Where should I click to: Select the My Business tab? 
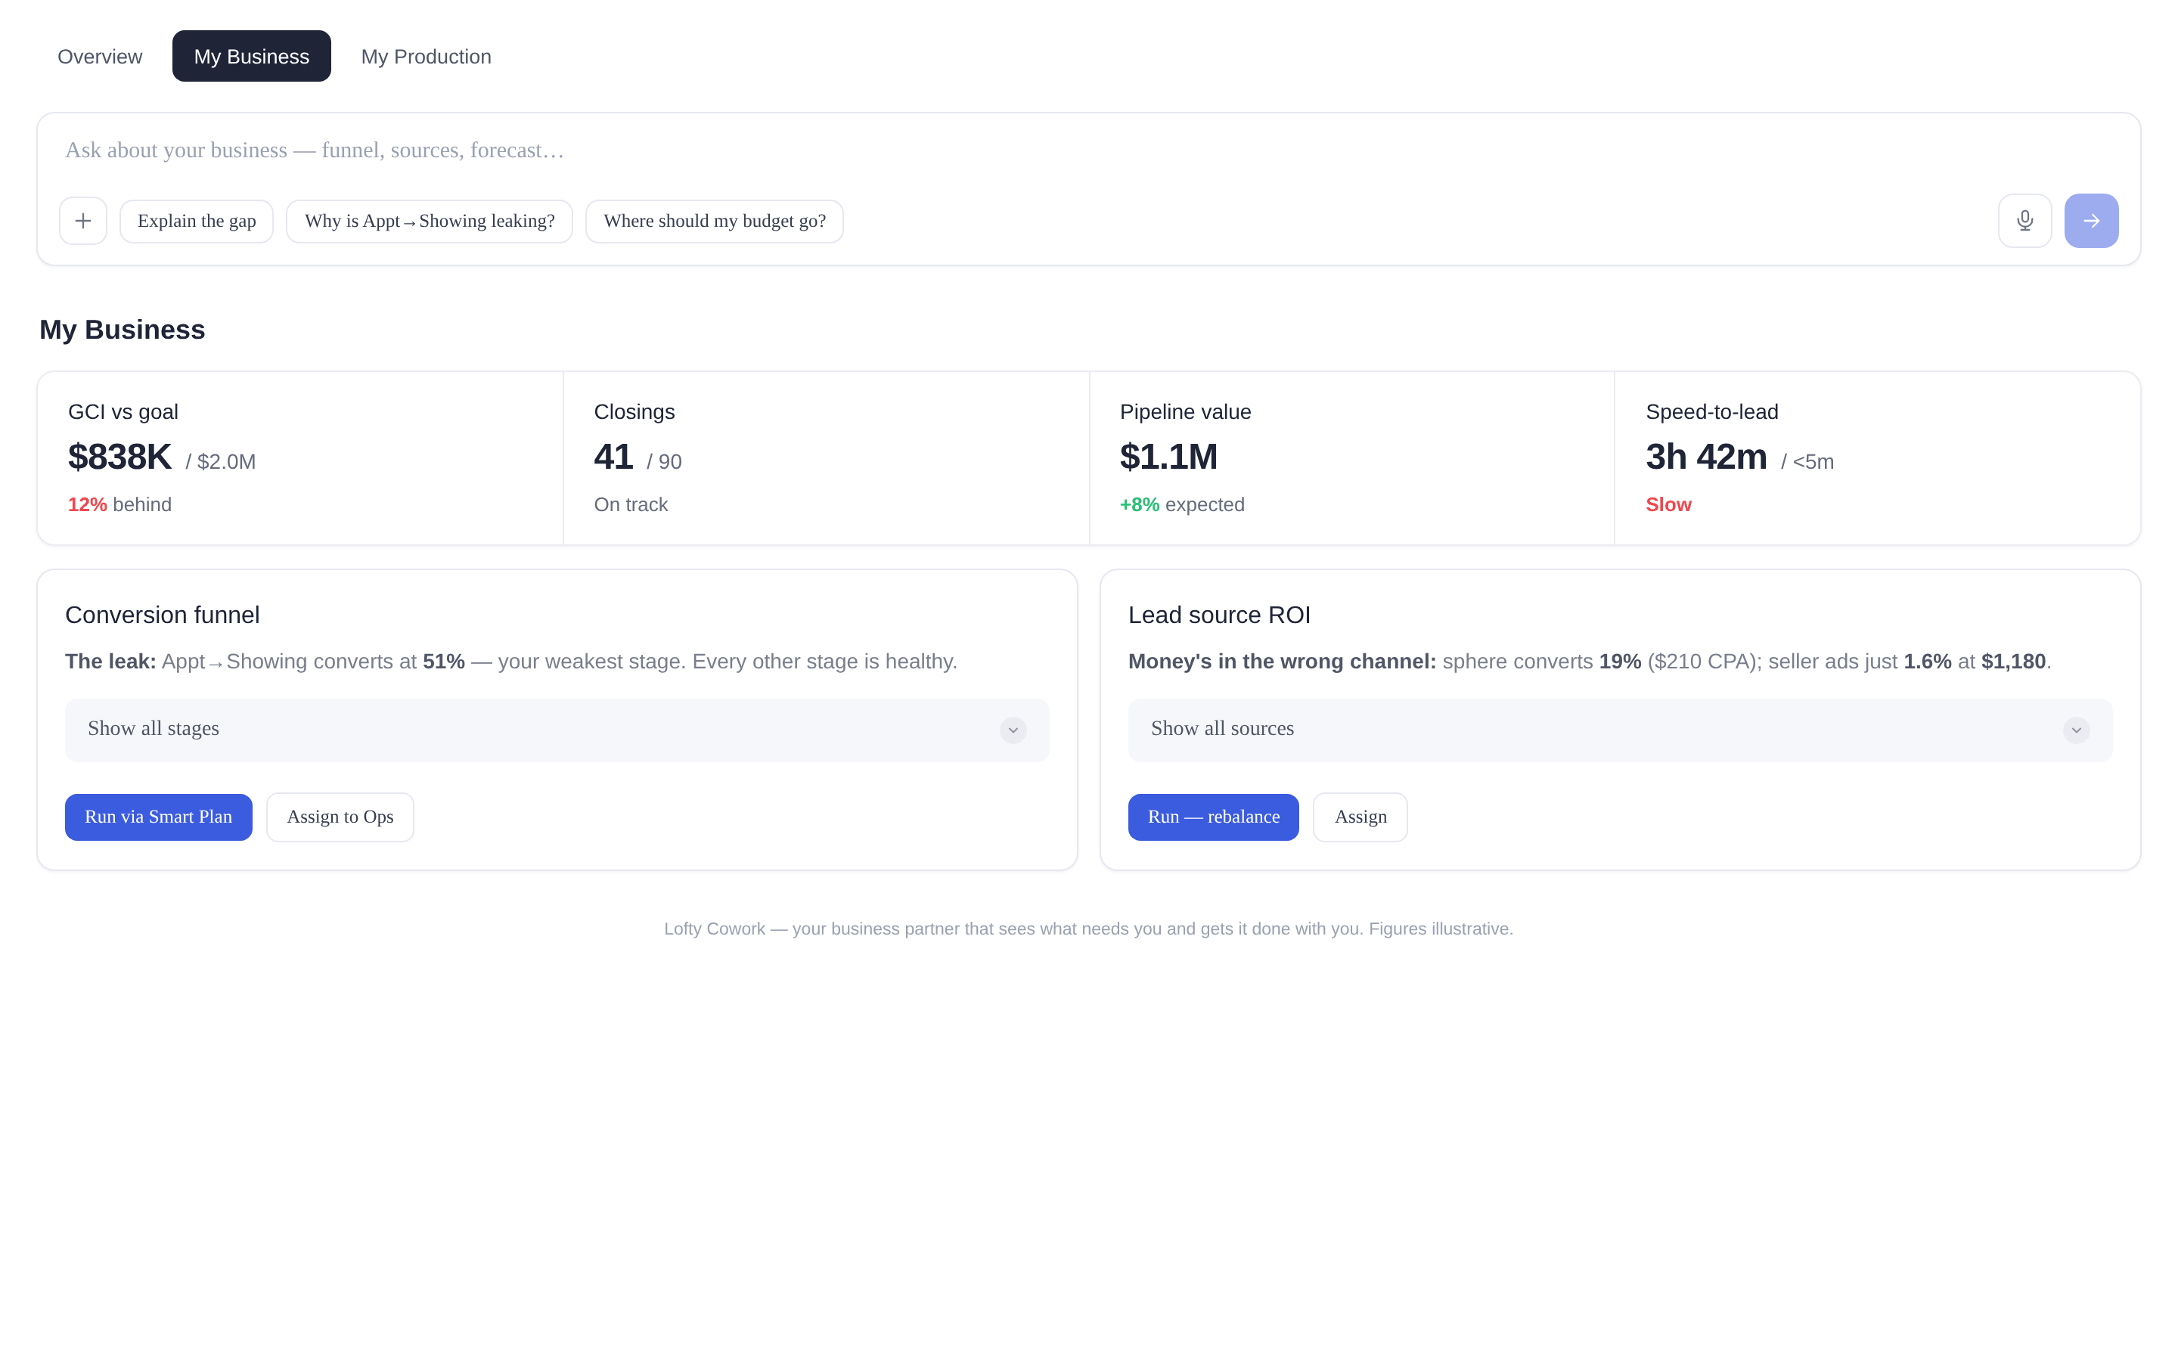251,57
